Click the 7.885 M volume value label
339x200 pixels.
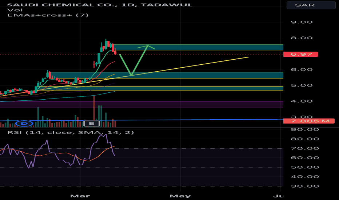[x=309, y=121]
